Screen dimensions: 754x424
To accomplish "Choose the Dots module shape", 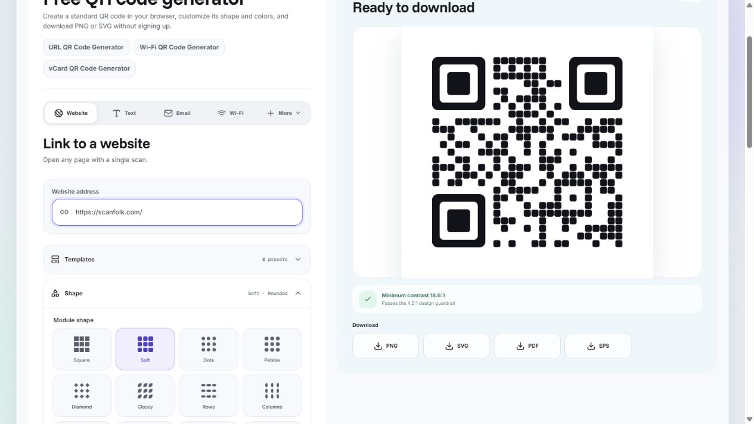I will (209, 349).
